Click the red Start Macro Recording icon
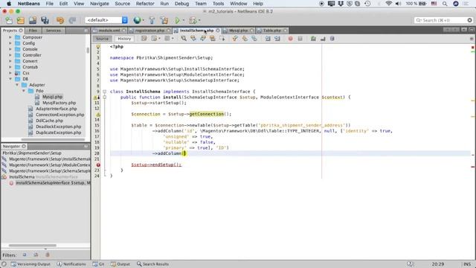The height and width of the screenshot is (268, 476). (x=291, y=39)
